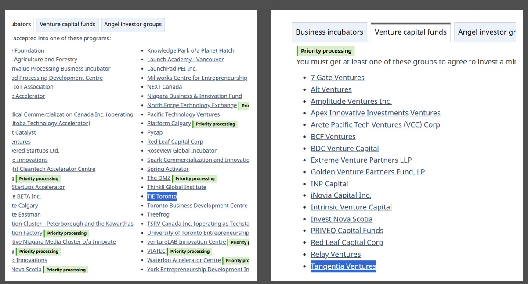This screenshot has height=284, width=528.
Task: Click the Pycap incubator link
Action: (x=155, y=132)
